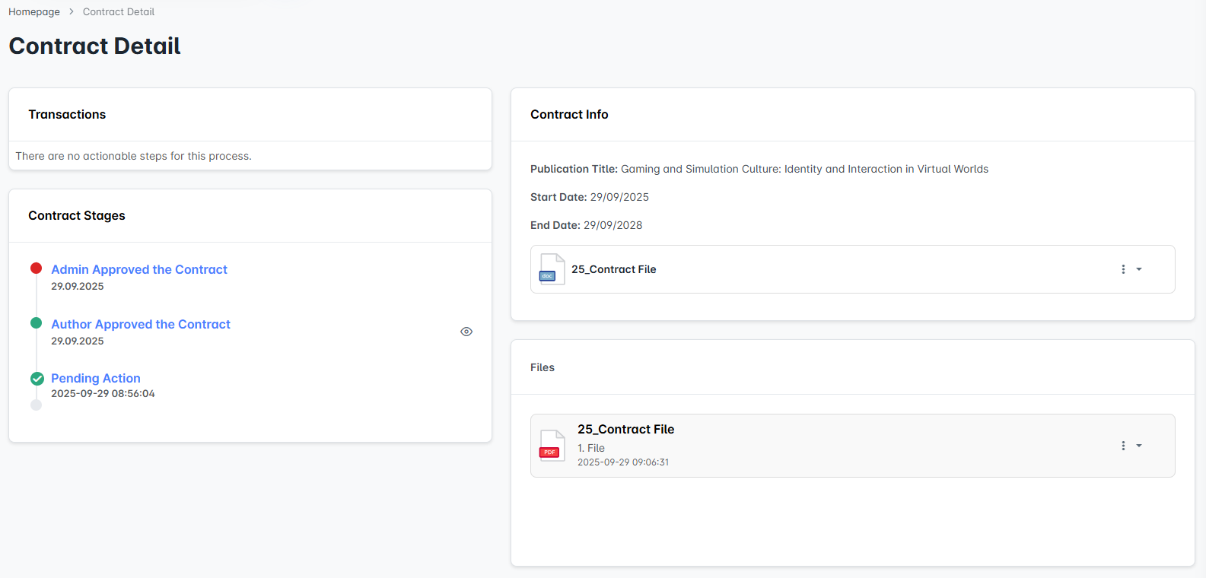The image size is (1206, 578).
Task: Expand the dropdown caret on Contract Info file
Action: [x=1139, y=269]
